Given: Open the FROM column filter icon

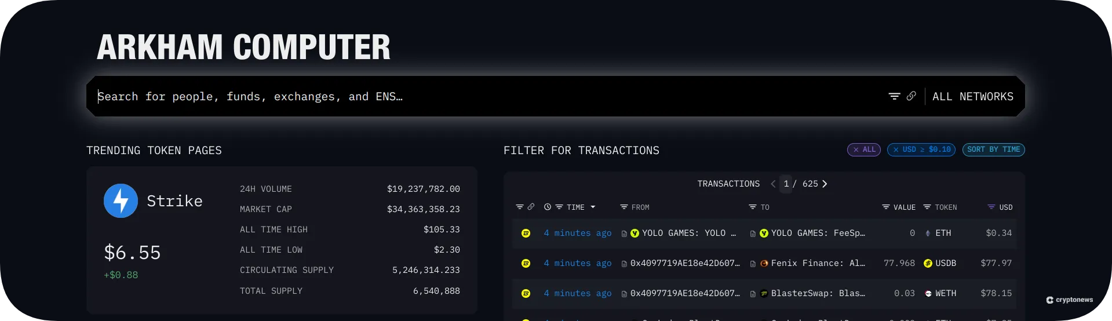Looking at the screenshot, I should pyautogui.click(x=624, y=207).
